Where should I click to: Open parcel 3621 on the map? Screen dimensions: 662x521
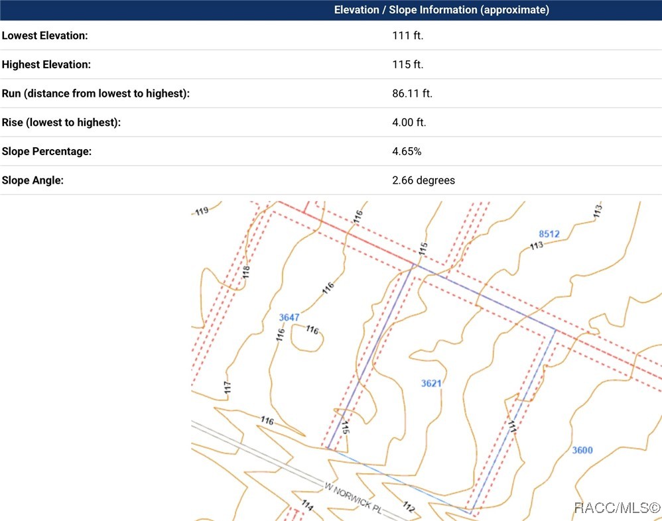pyautogui.click(x=431, y=383)
